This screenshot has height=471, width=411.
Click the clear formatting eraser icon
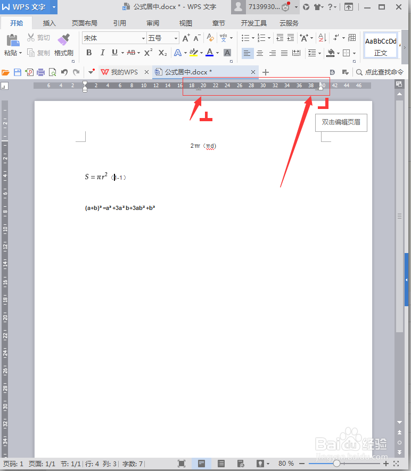click(x=210, y=38)
